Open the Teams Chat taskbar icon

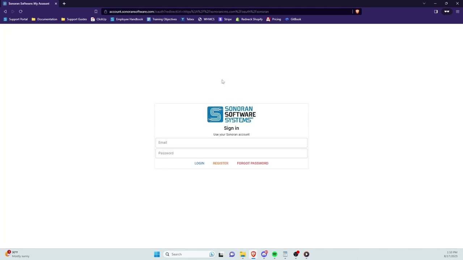click(x=232, y=254)
